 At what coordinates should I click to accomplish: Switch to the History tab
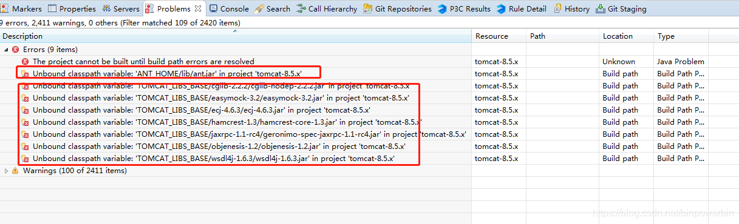pyautogui.click(x=571, y=8)
